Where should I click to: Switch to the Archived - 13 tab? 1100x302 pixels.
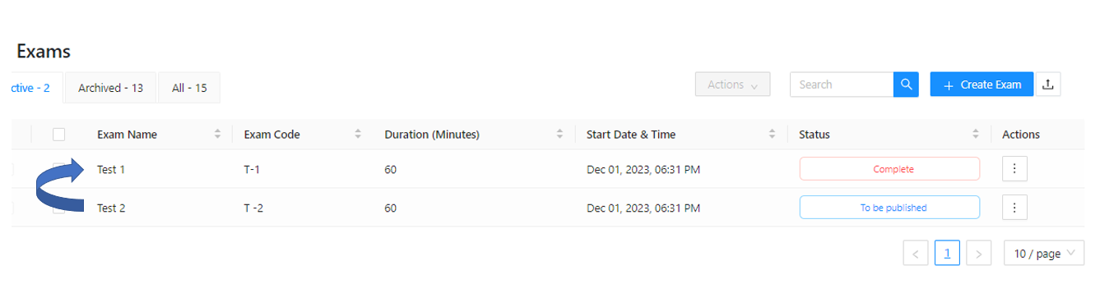click(110, 88)
